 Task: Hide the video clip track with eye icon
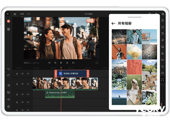(28, 84)
